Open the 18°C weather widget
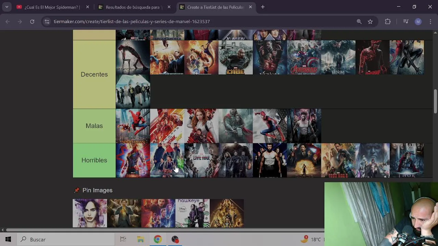This screenshot has height=246, width=438. point(311,240)
